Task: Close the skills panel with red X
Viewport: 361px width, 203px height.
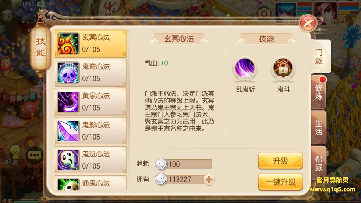Action: coord(308,23)
